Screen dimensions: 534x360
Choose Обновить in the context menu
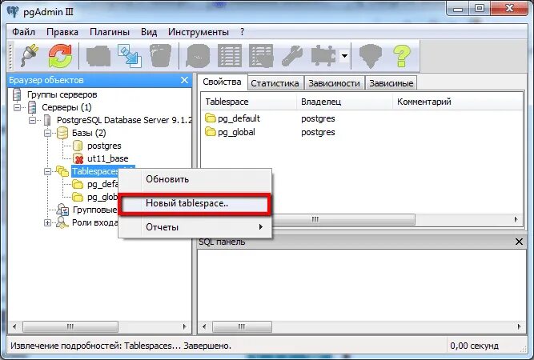195,179
